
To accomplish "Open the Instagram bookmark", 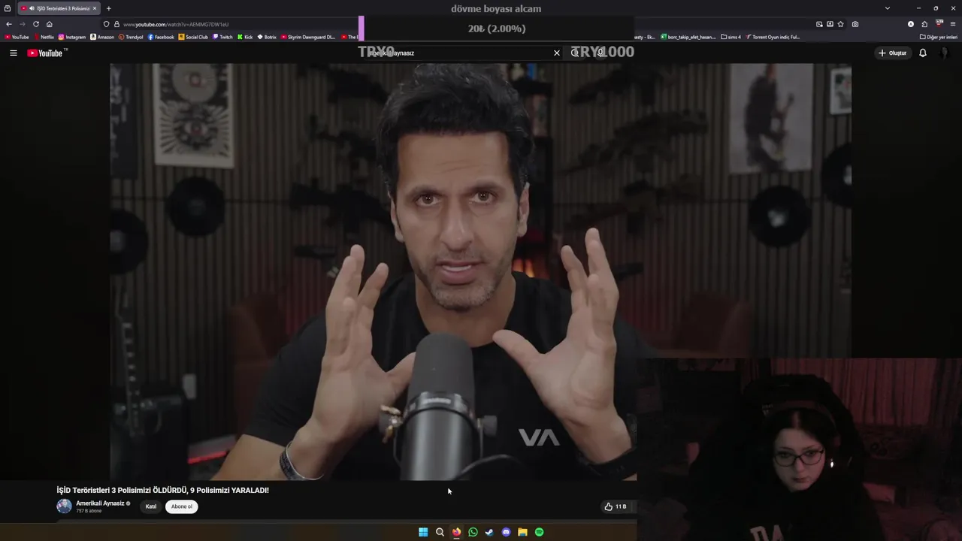I will pos(72,37).
